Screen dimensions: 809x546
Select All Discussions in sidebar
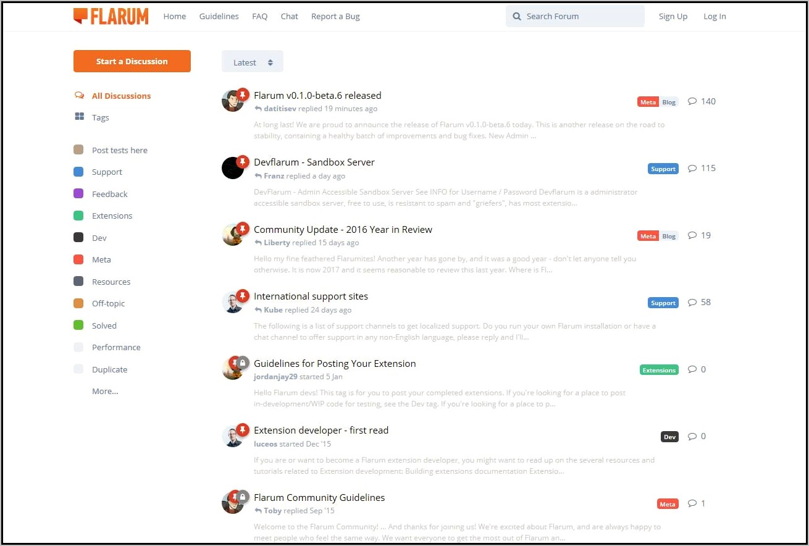click(121, 96)
